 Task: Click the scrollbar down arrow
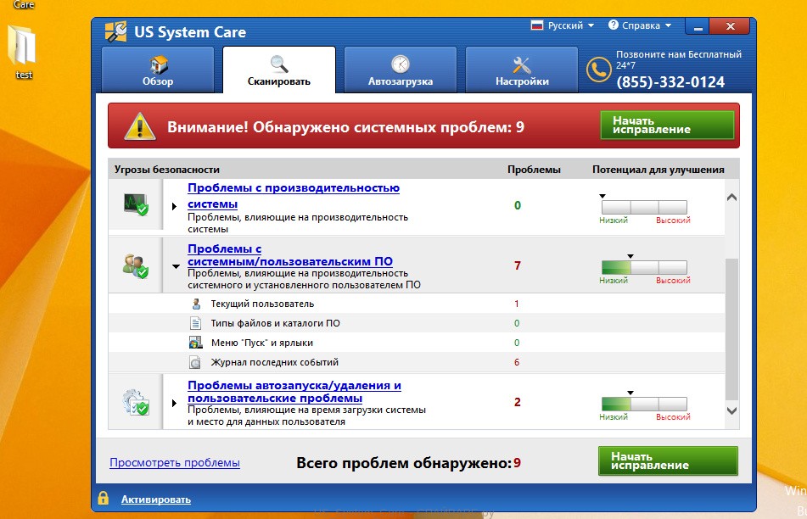click(x=731, y=410)
